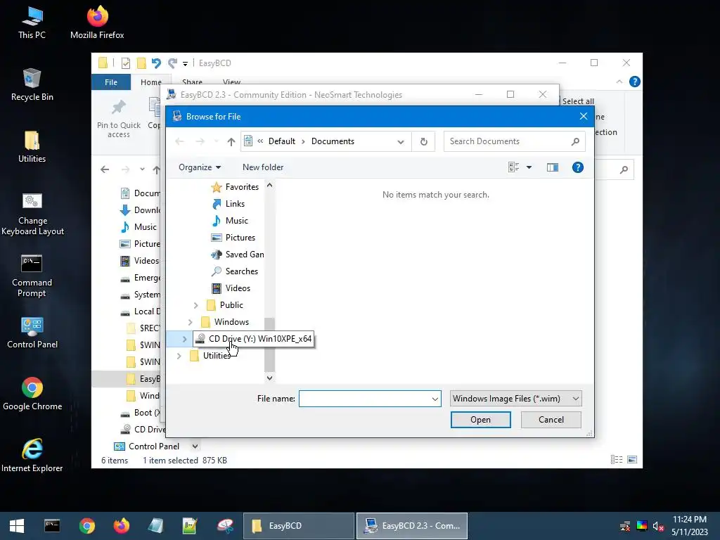Open Command Prompt from the taskbar
The width and height of the screenshot is (720, 540).
click(52, 526)
